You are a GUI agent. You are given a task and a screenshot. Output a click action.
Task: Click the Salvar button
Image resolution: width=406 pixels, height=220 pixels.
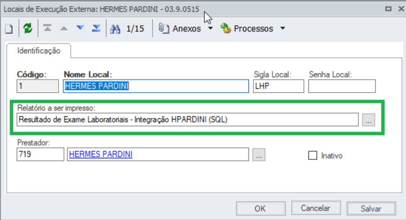point(371,209)
